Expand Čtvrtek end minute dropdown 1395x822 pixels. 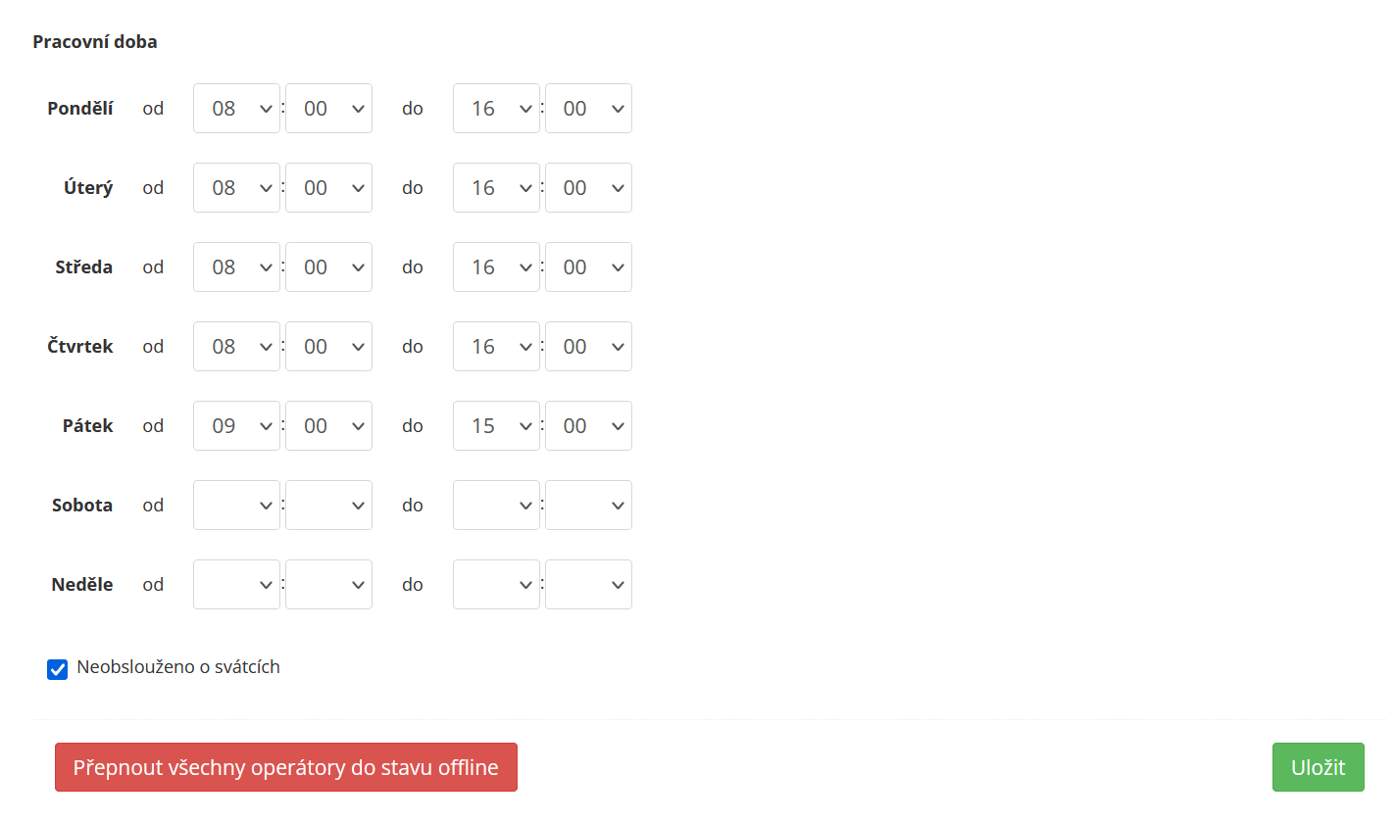click(x=588, y=347)
